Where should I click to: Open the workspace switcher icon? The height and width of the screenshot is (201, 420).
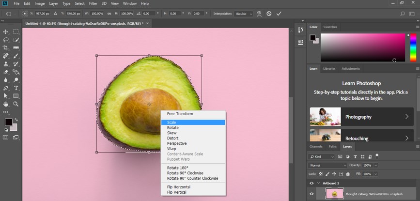tap(412, 14)
